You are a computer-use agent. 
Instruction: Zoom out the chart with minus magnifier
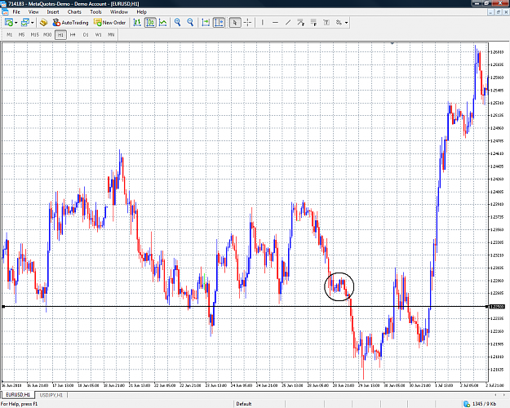click(x=190, y=23)
